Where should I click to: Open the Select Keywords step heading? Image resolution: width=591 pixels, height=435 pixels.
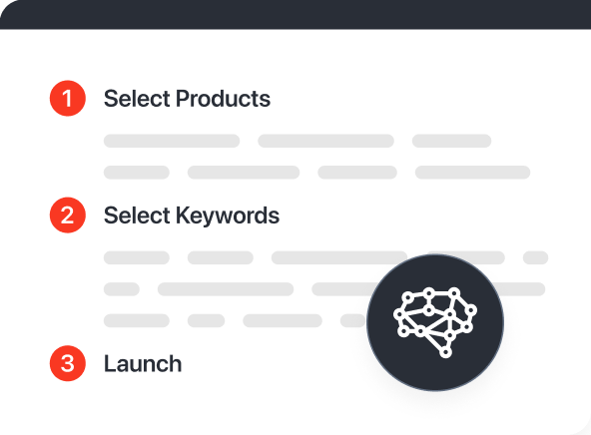pos(192,216)
